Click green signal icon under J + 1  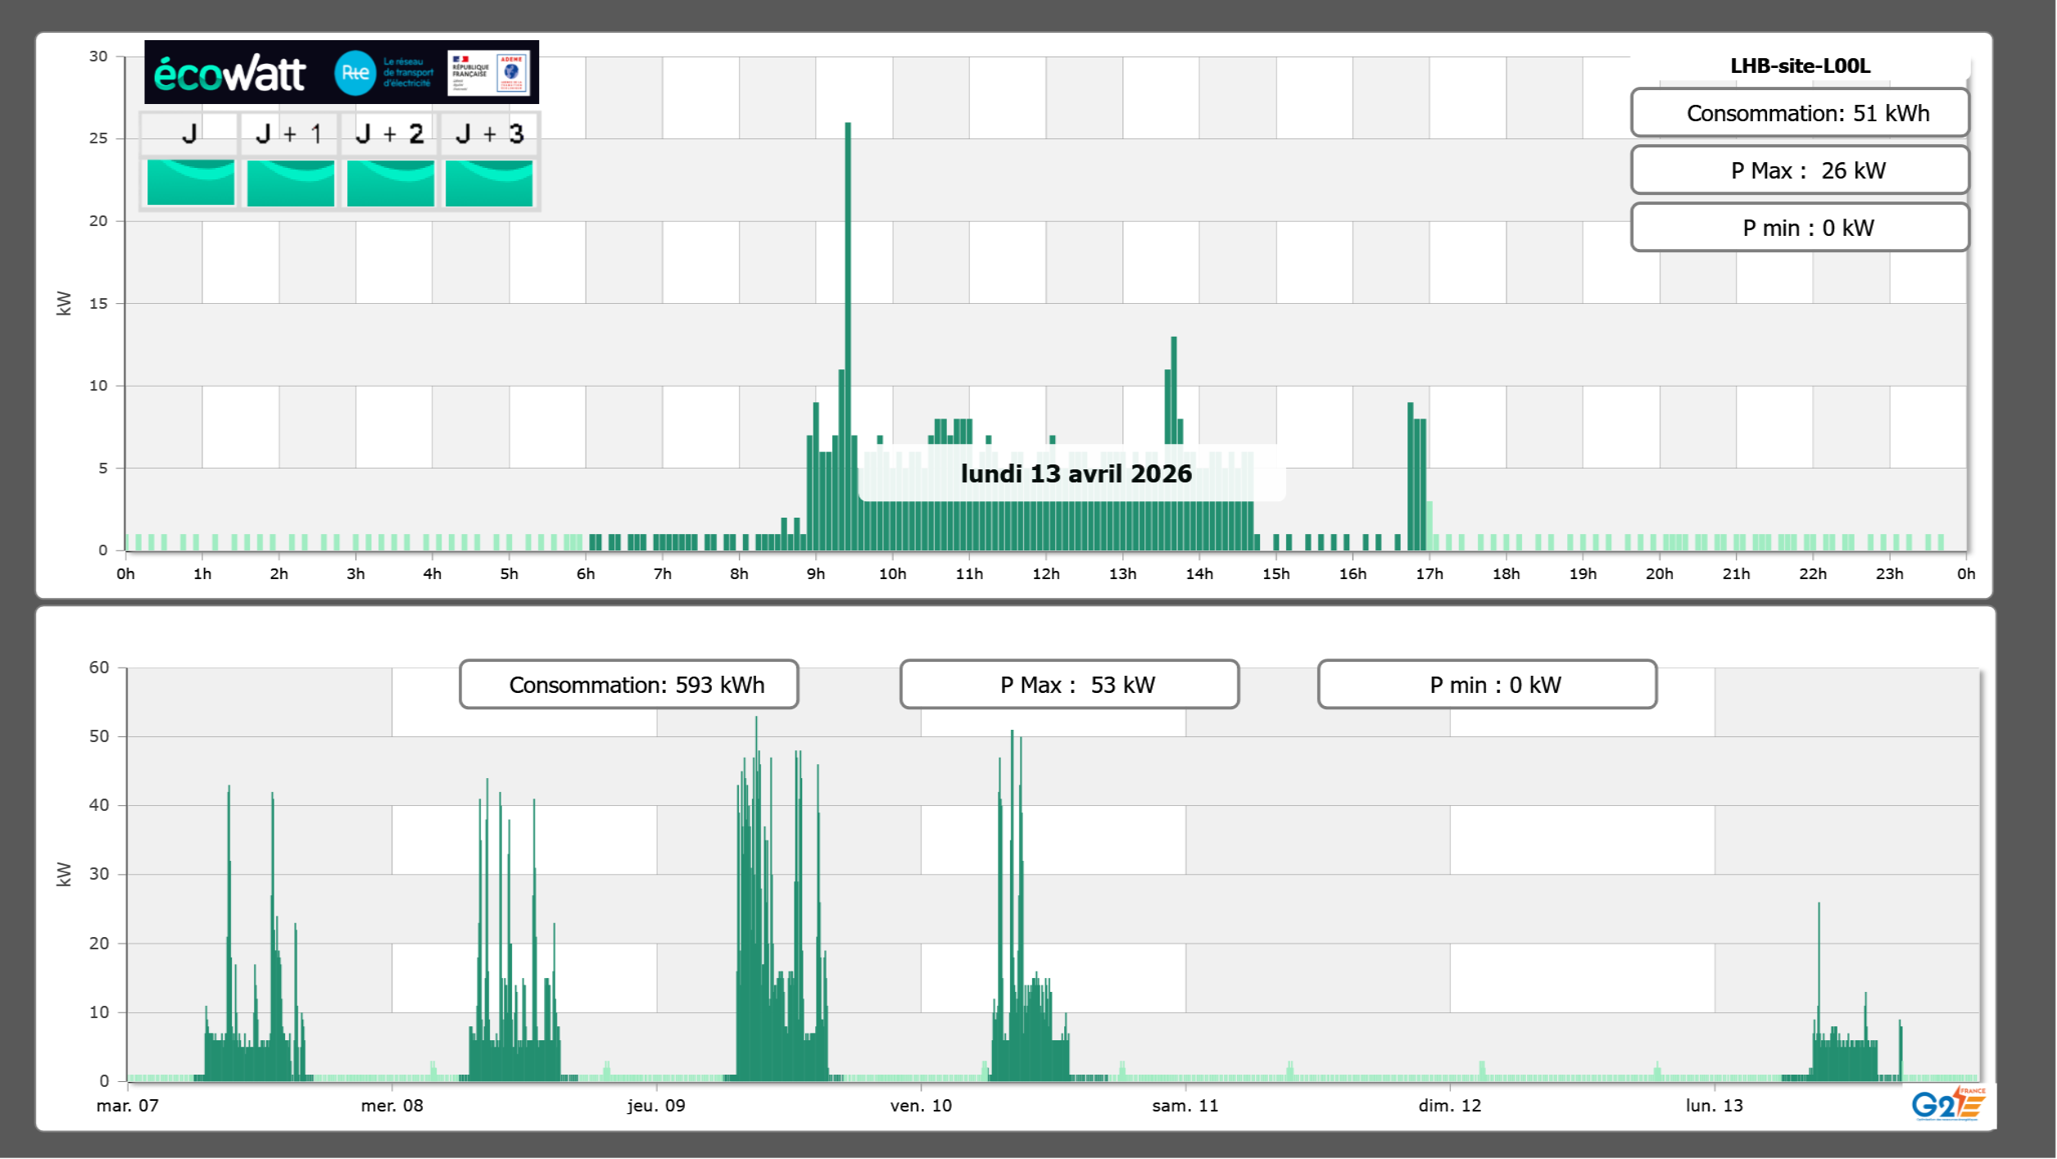[x=291, y=183]
